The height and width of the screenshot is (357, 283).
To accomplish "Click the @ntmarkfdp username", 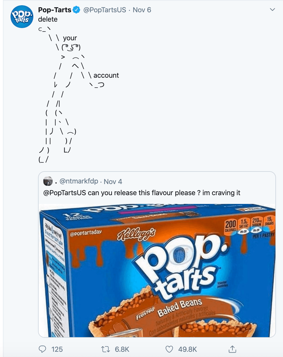I will 79,181.
